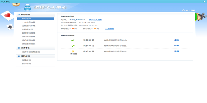Click 登陆密码 label in security list
The height and width of the screenshot is (103, 207).
pyautogui.click(x=88, y=40)
